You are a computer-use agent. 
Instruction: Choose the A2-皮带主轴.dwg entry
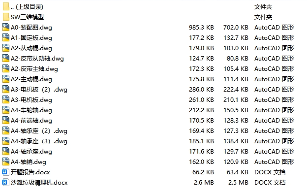(34, 69)
